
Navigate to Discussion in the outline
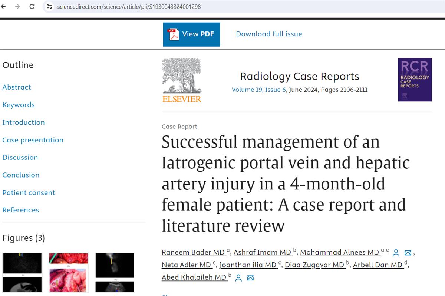tap(20, 158)
